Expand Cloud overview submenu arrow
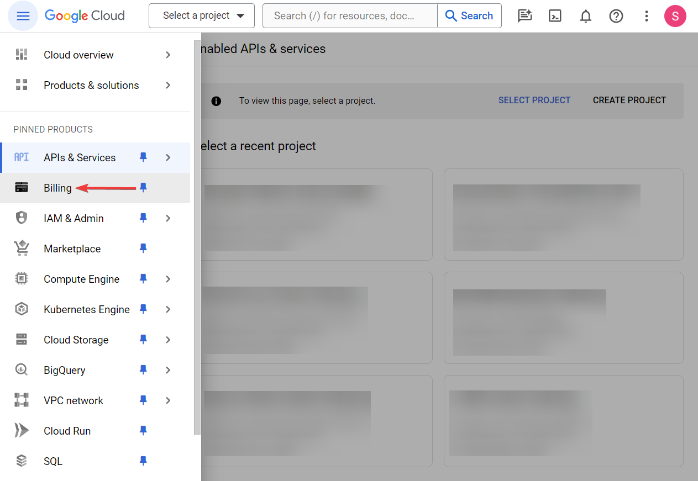 [168, 55]
